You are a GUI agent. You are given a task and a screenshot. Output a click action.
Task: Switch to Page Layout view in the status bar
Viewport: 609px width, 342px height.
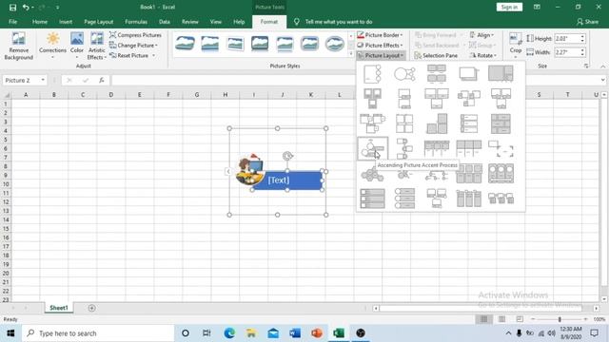501,319
